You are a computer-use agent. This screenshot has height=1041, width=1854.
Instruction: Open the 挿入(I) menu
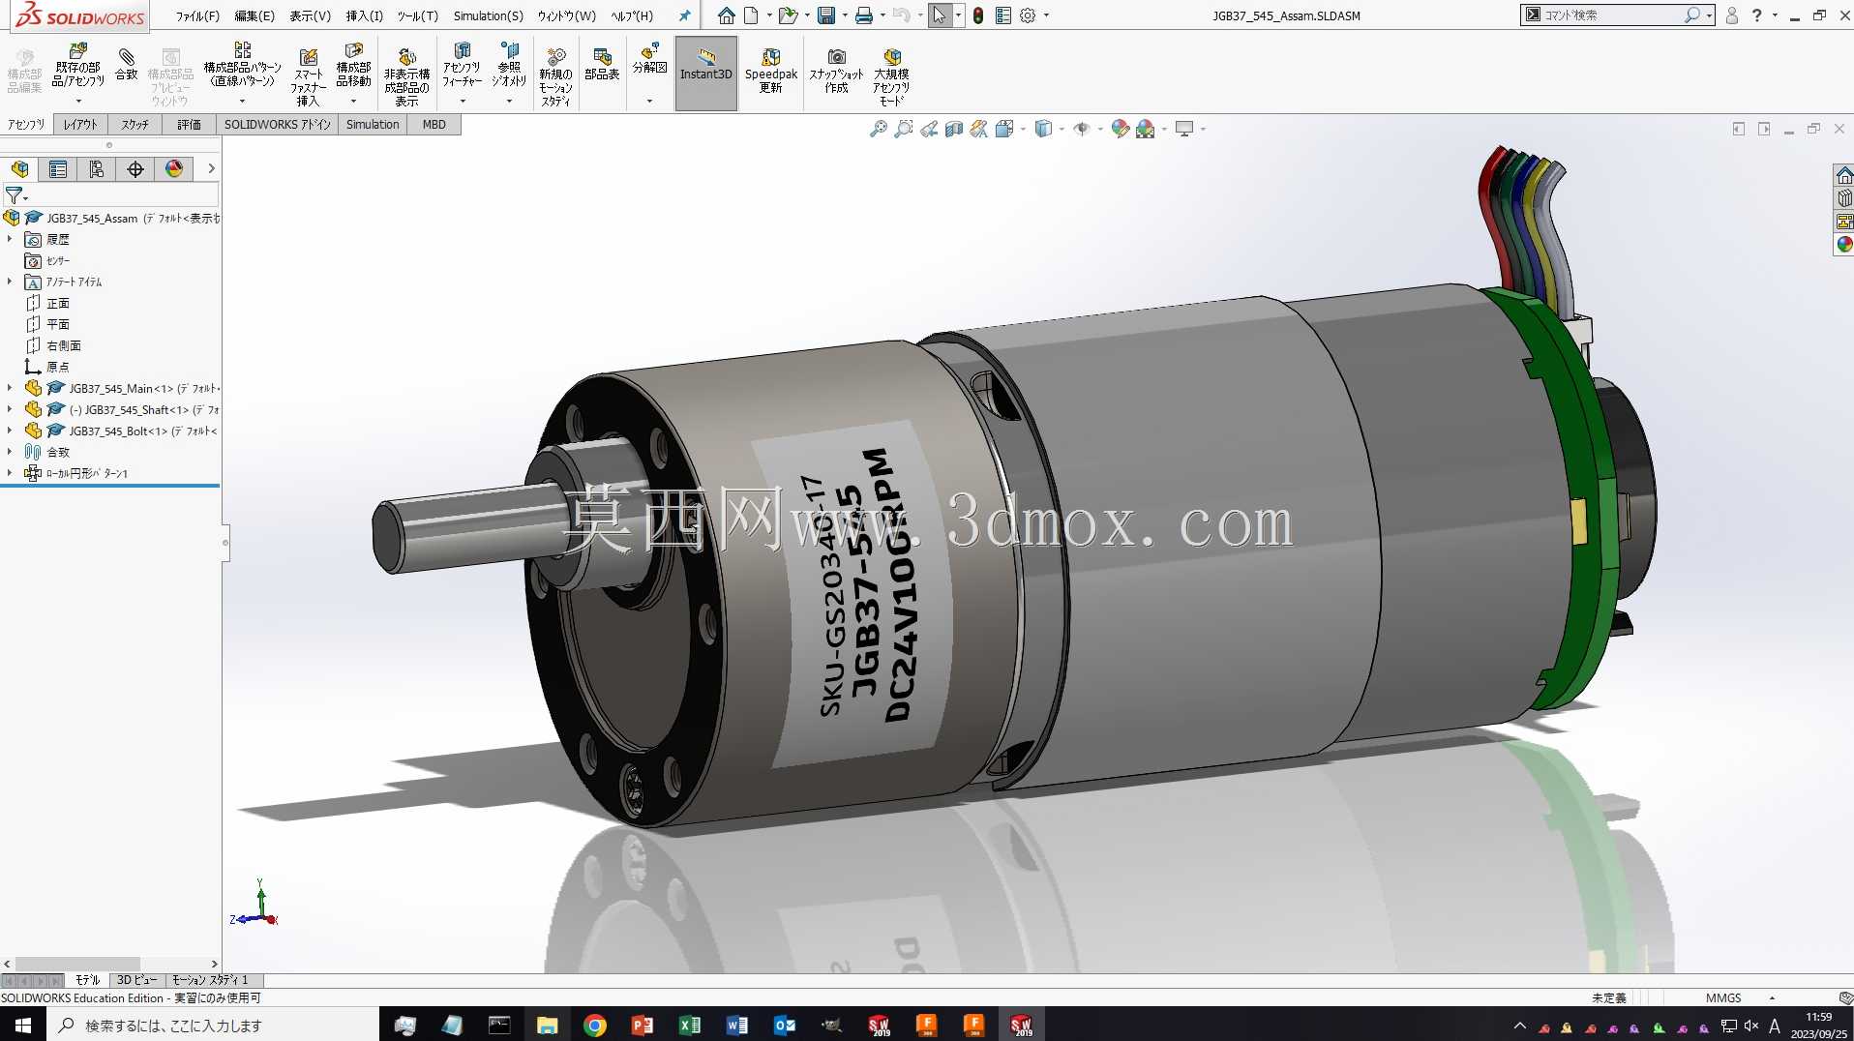pyautogui.click(x=365, y=15)
